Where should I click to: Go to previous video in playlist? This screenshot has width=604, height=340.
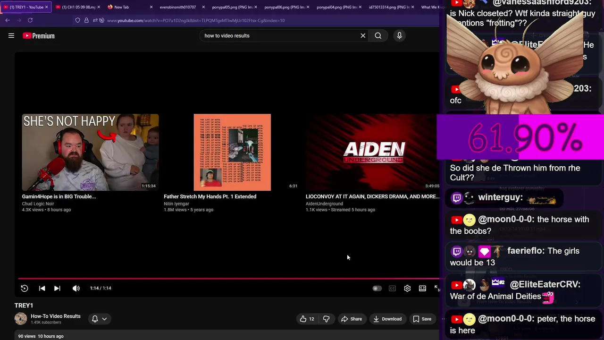click(42, 288)
